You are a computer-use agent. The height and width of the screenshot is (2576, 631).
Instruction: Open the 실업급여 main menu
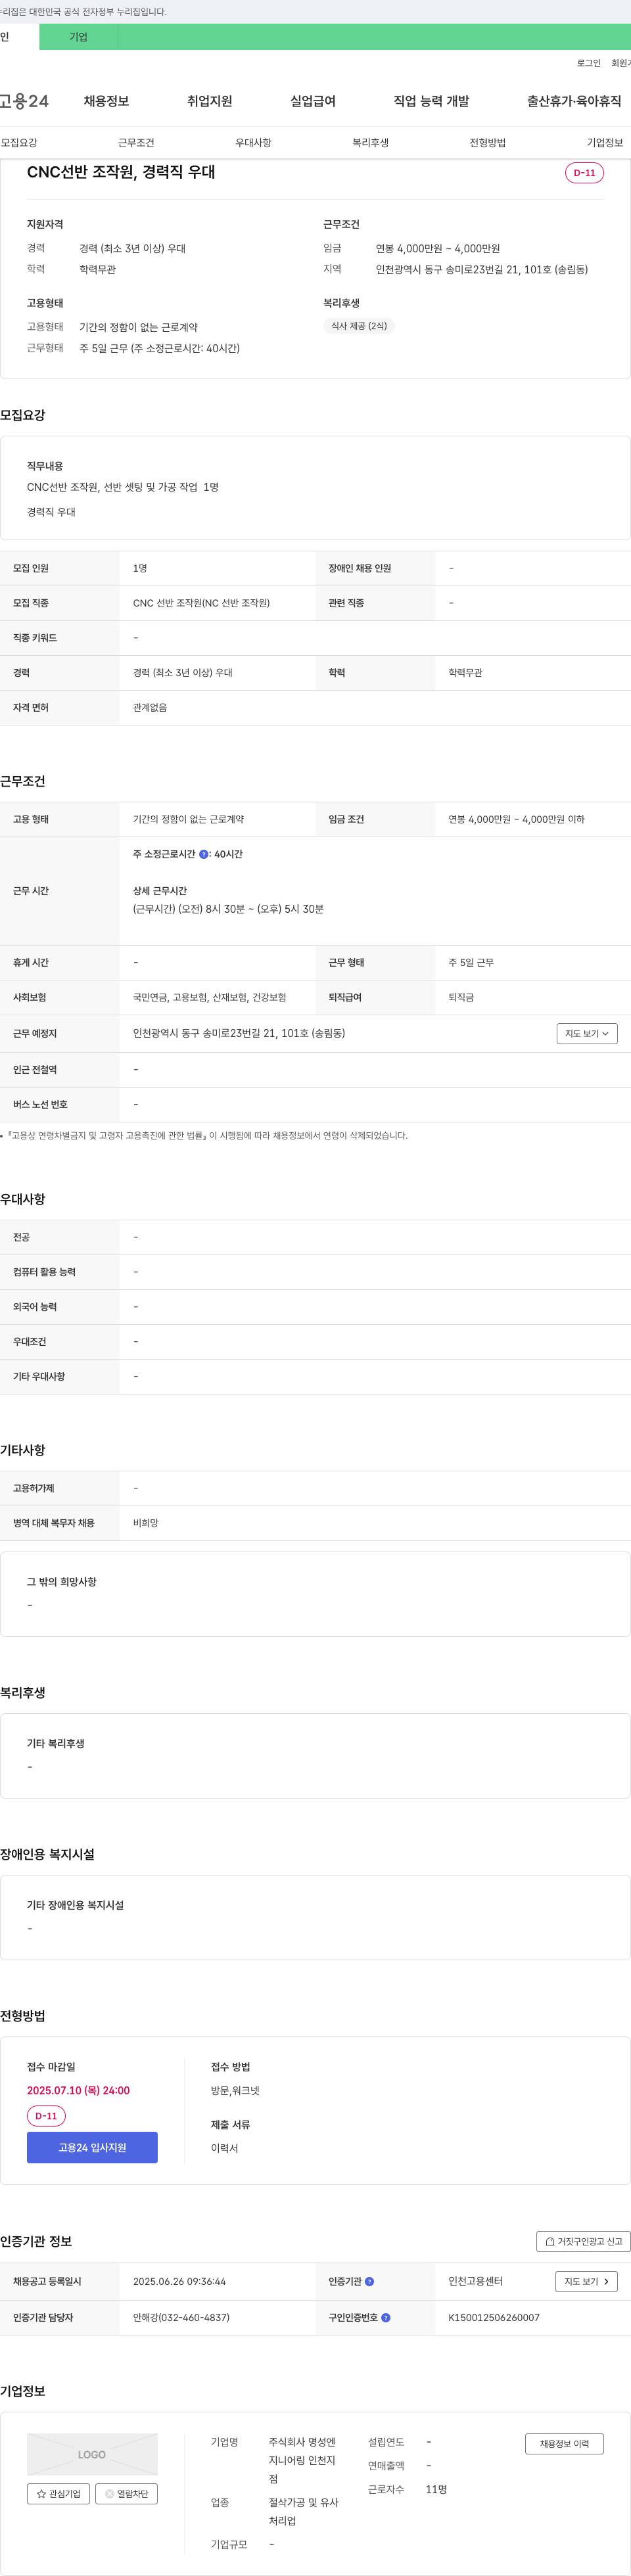tap(313, 101)
